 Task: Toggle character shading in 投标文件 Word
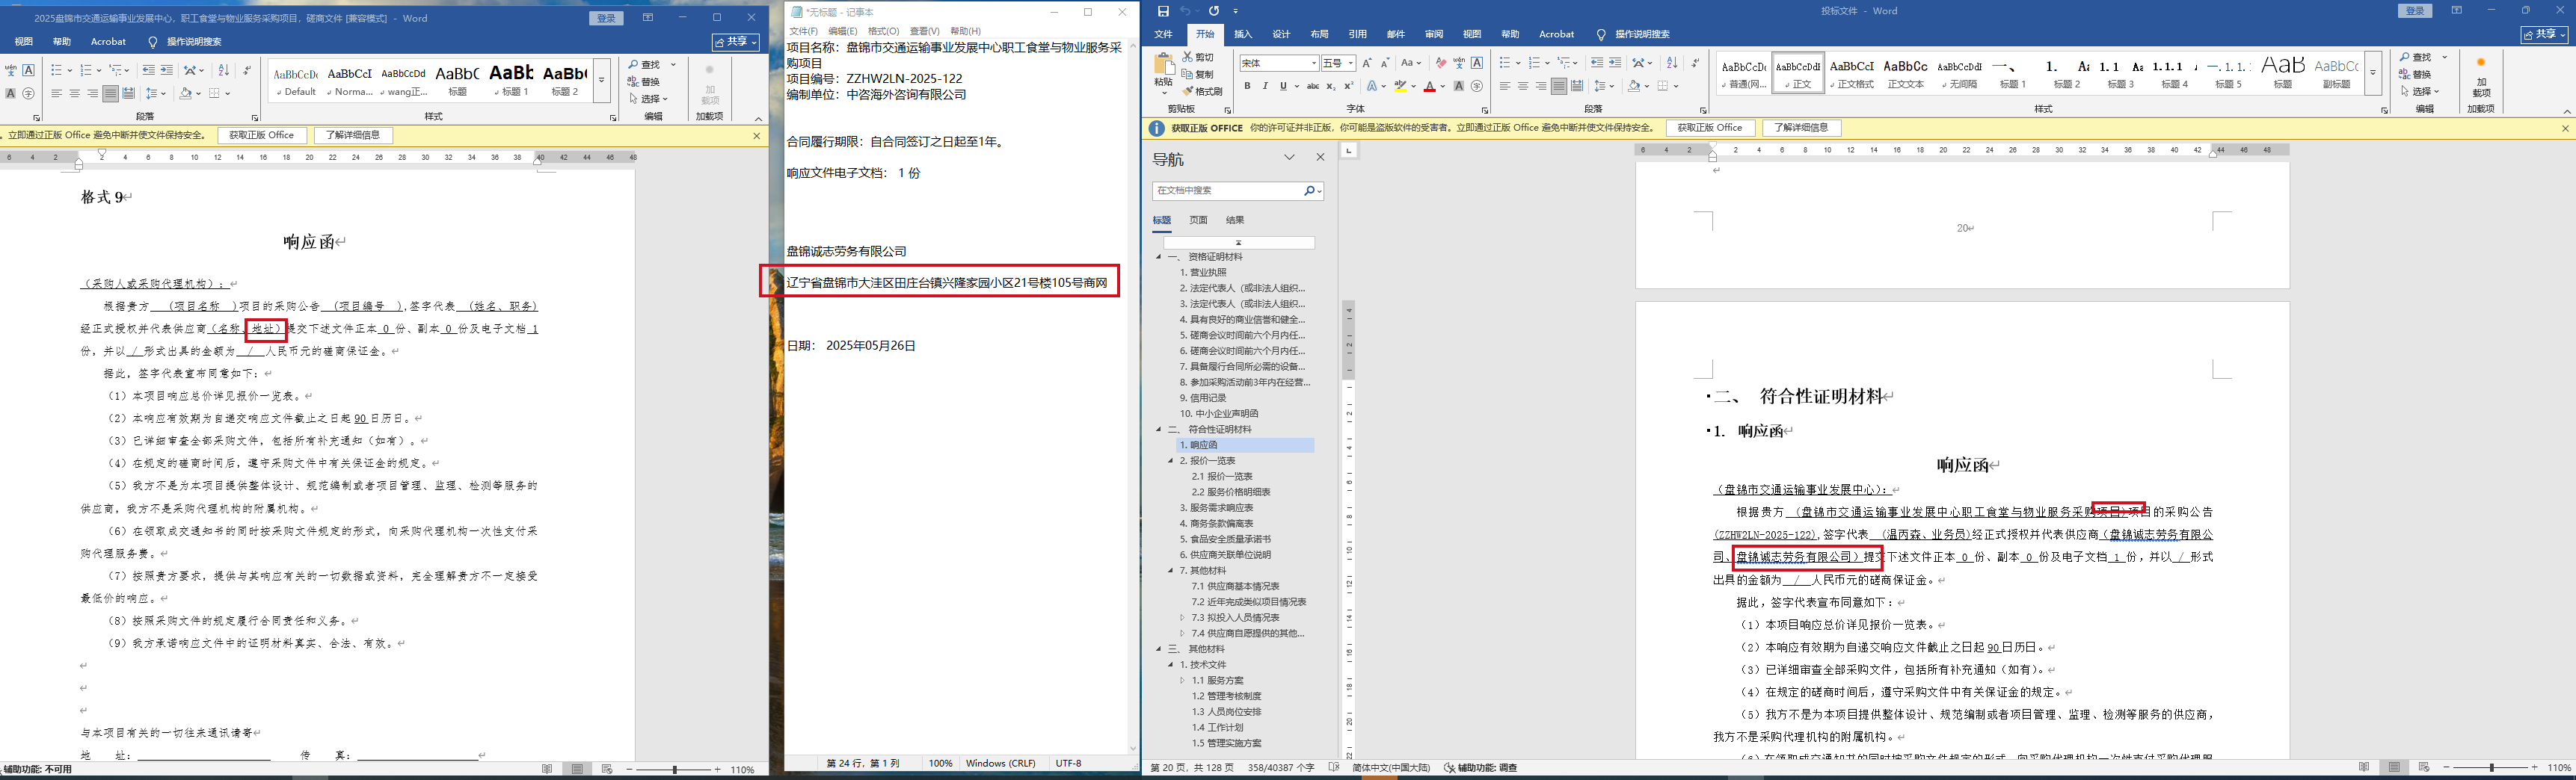pyautogui.click(x=1459, y=87)
